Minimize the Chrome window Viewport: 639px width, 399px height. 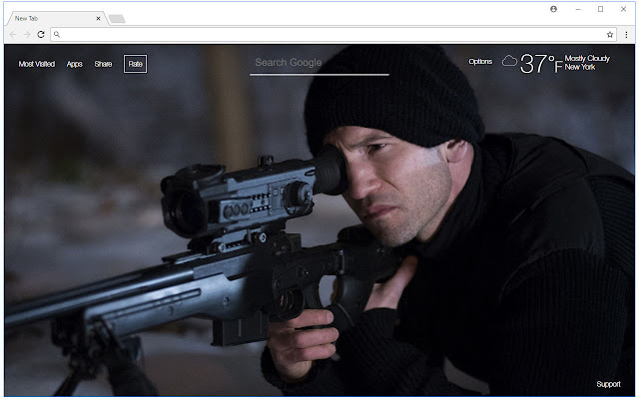(578, 9)
